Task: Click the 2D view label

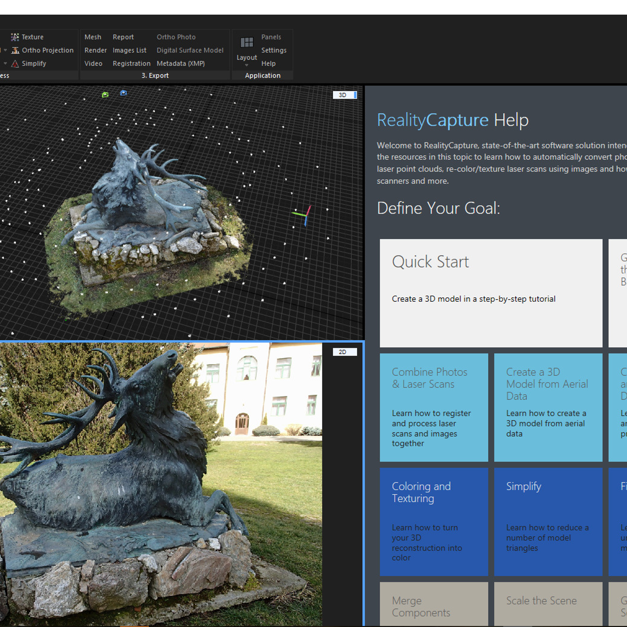Action: pos(344,352)
